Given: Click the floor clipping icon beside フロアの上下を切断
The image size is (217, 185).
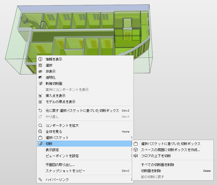Looking at the screenshot, I should [x=136, y=156].
